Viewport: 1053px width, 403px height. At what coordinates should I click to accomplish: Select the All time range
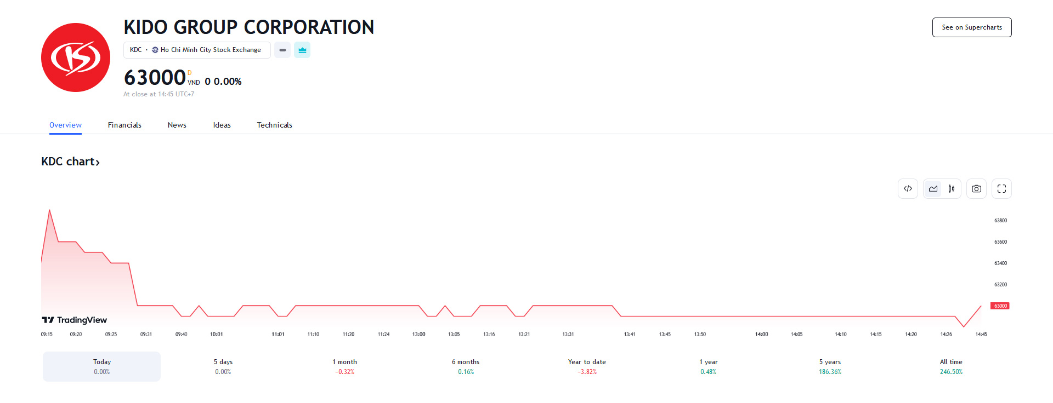951,366
